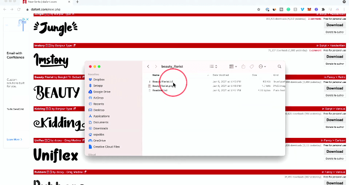The width and height of the screenshot is (349, 185).
Task: Click the Finder Tags icon
Action: point(252,66)
